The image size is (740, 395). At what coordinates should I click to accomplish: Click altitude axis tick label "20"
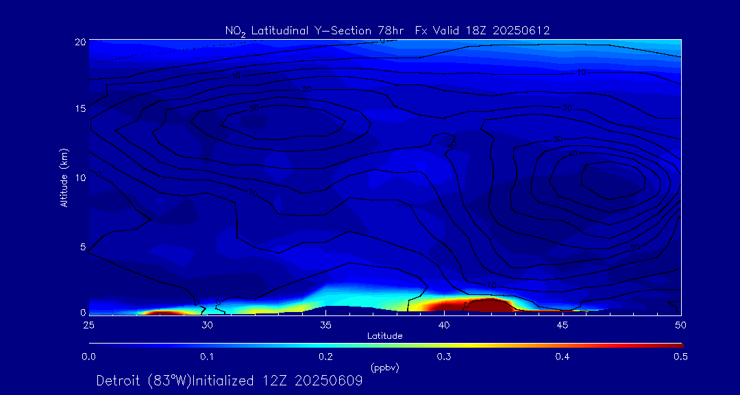click(80, 41)
